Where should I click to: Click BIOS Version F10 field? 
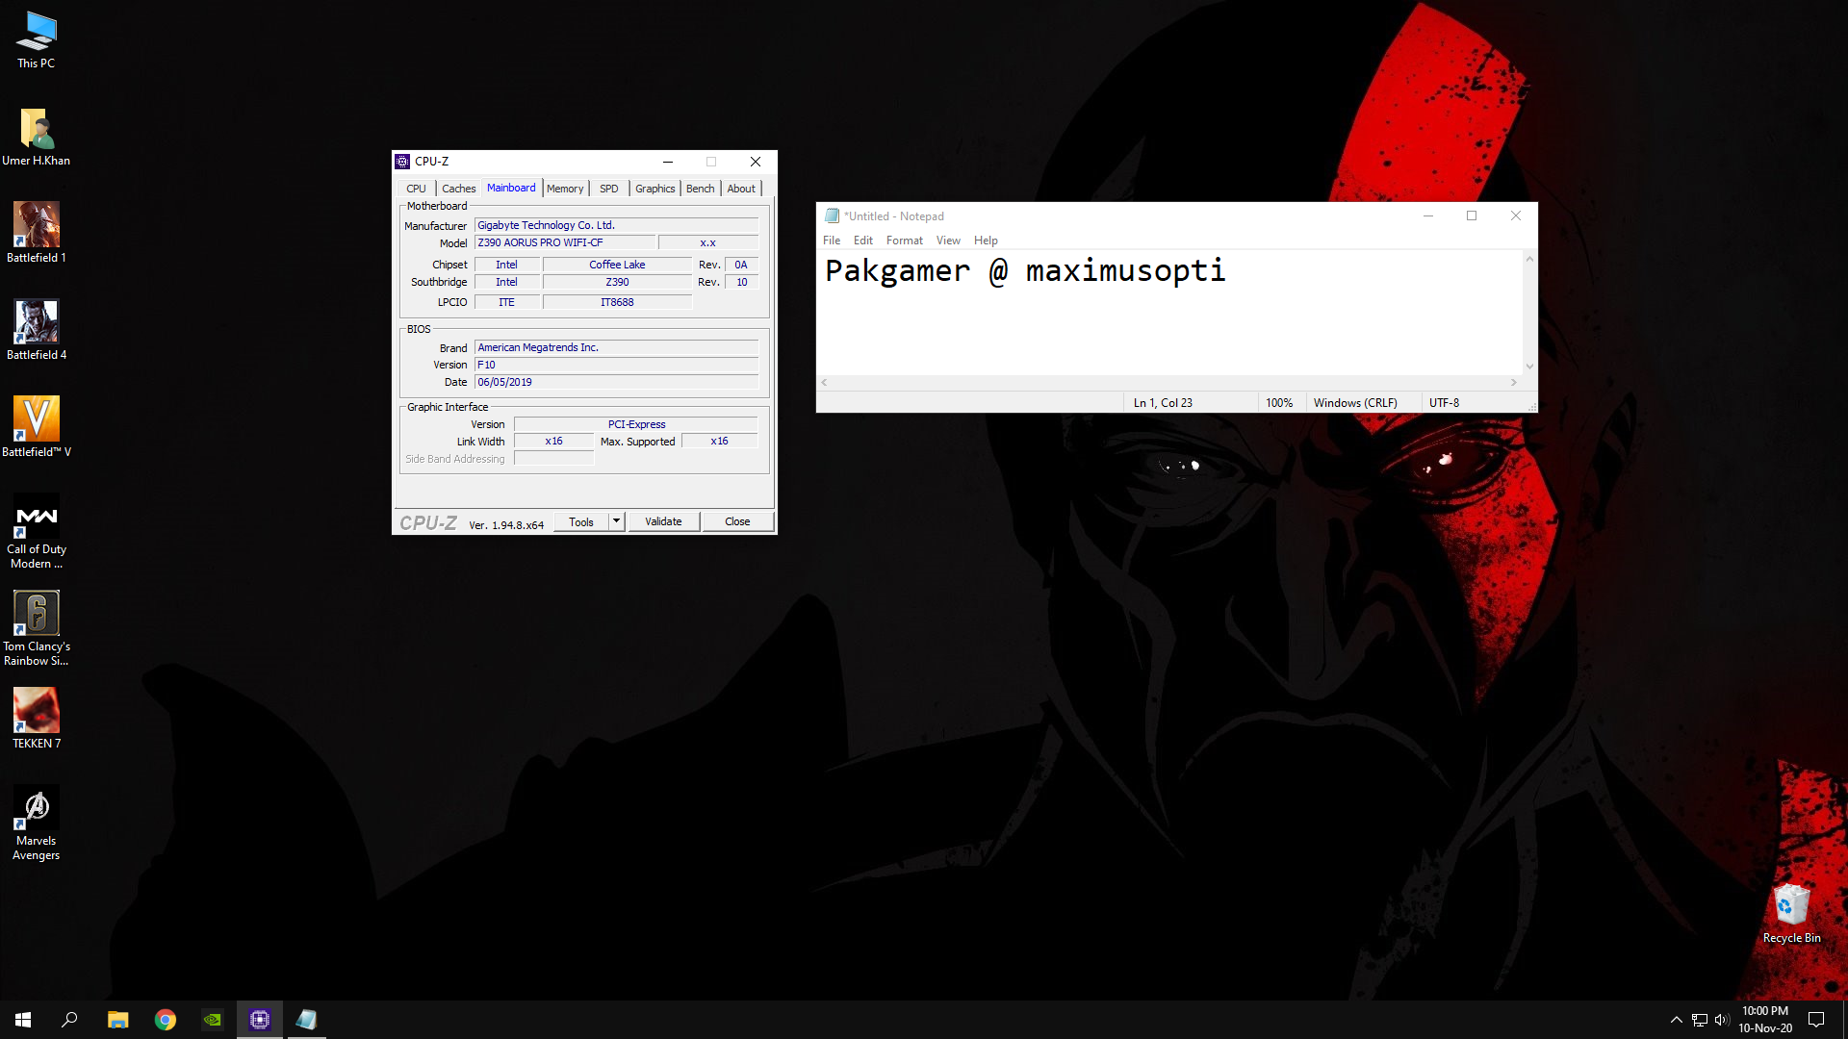click(616, 365)
